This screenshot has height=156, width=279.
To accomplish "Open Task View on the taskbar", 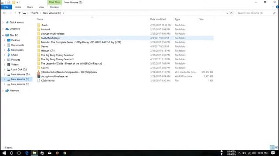I will coord(19,153).
